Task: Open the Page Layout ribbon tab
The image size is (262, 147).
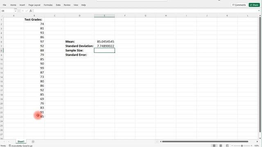Action: [34, 5]
